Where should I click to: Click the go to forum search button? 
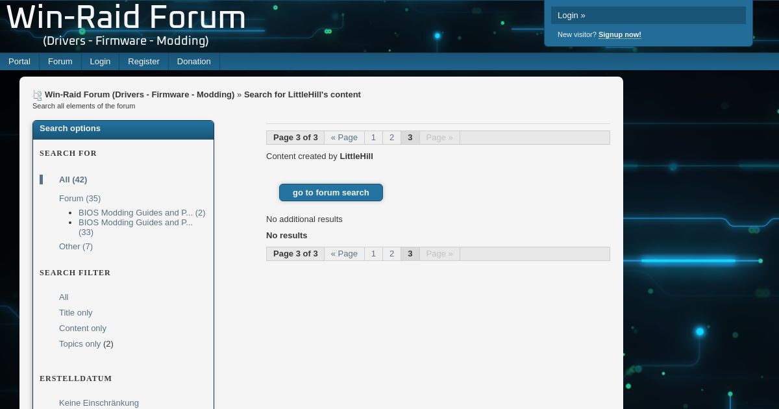pos(331,192)
